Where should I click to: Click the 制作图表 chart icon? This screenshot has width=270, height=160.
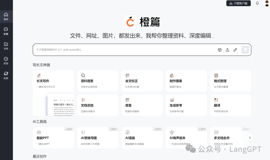172,75
